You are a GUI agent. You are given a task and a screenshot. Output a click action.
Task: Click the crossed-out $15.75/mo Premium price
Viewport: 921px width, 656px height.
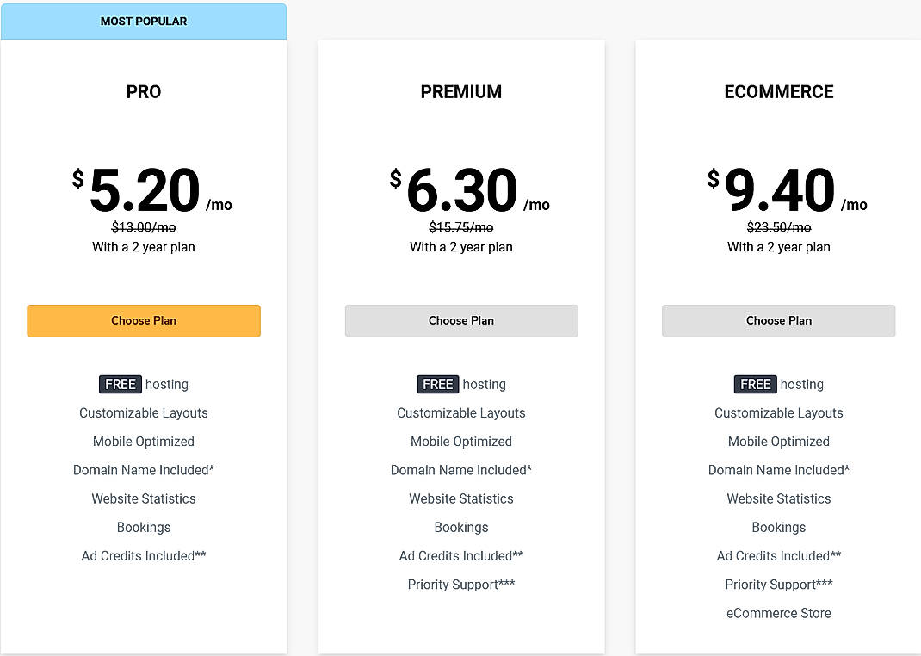coord(460,226)
